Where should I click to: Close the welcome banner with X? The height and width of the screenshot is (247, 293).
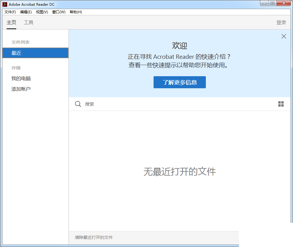click(x=284, y=36)
